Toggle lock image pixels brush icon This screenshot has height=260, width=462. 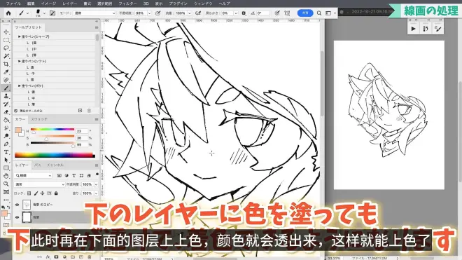pos(36,193)
